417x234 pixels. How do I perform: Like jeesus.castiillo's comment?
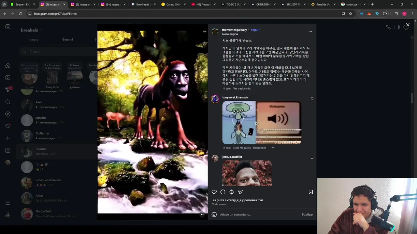click(312, 158)
